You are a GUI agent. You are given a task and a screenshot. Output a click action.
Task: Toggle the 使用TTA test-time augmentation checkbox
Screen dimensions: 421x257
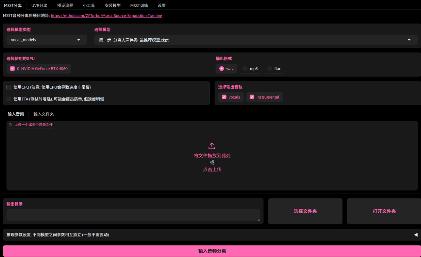pos(9,99)
